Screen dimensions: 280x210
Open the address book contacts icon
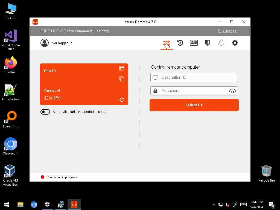(x=194, y=43)
